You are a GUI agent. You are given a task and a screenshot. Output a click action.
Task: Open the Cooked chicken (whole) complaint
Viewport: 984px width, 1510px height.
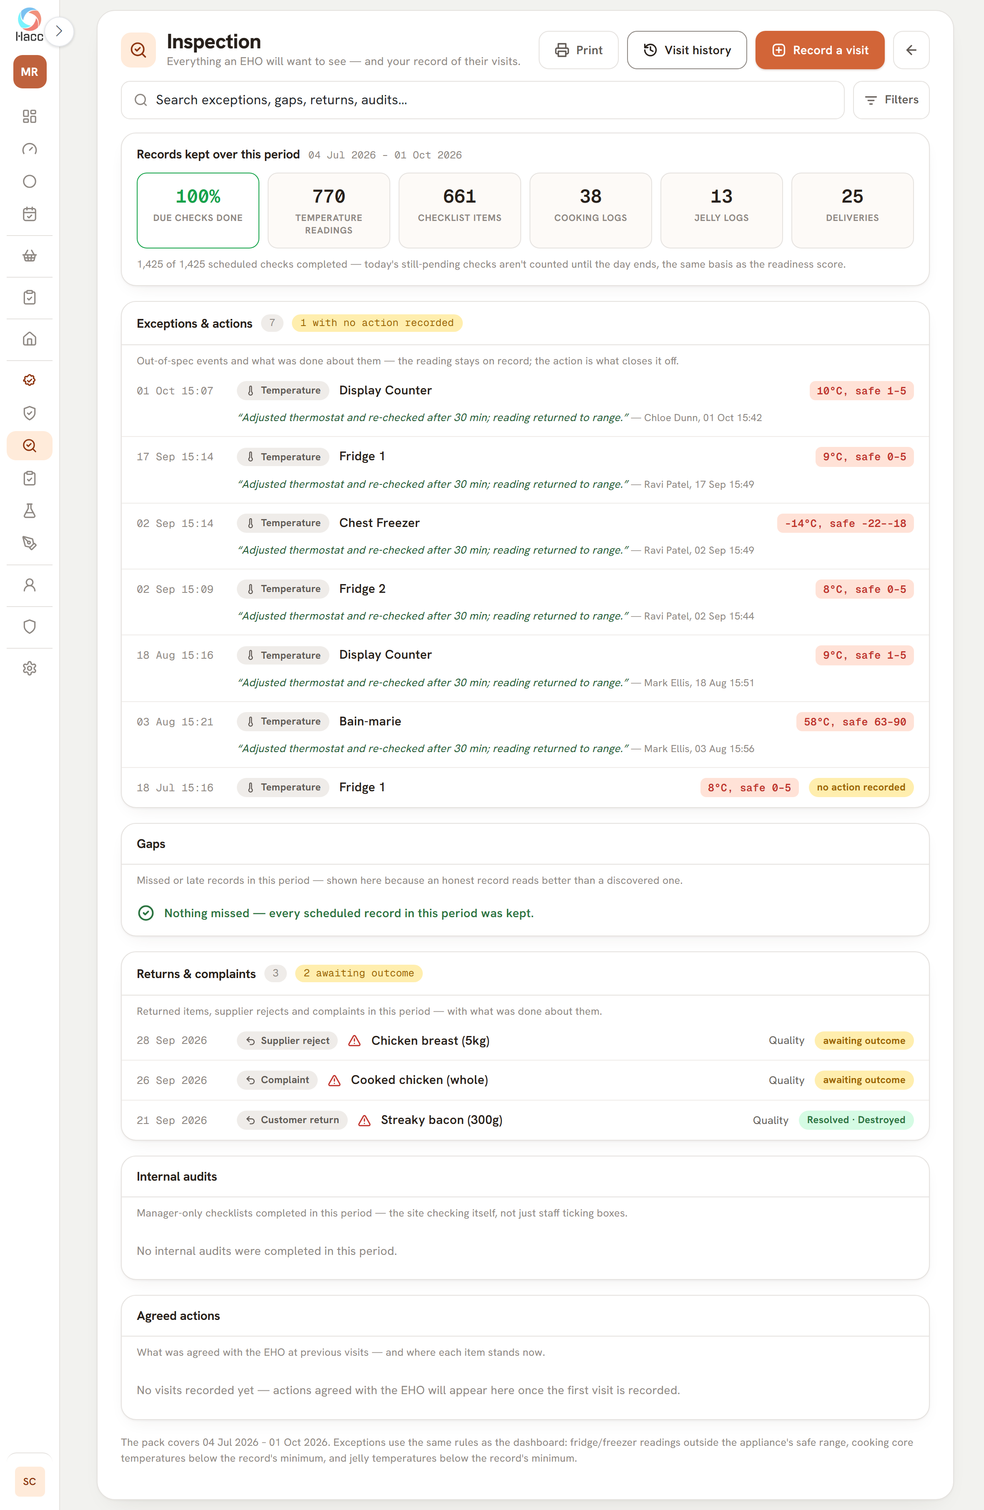(525, 1080)
